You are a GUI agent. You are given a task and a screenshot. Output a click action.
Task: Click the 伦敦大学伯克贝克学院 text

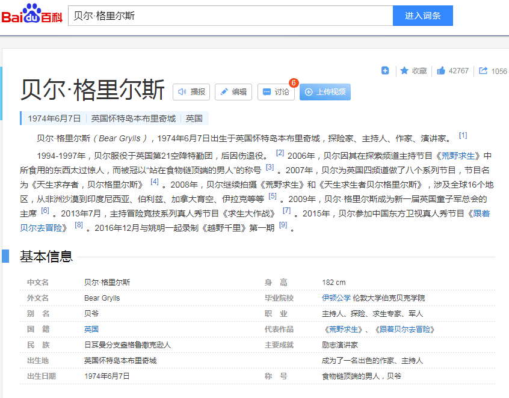(389, 298)
